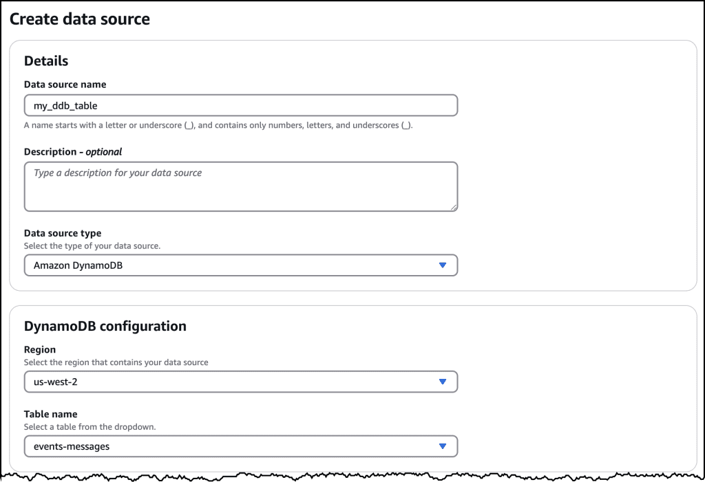Click the Table name dropdown caret icon
The height and width of the screenshot is (482, 705).
(443, 446)
